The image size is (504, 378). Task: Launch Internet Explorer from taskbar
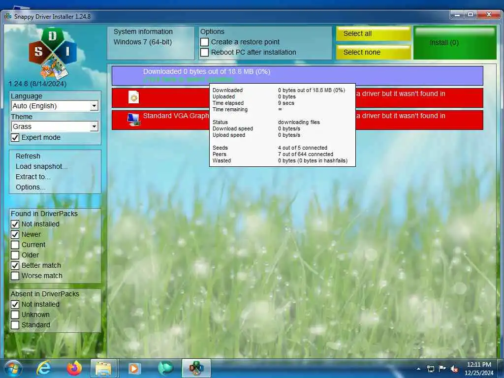coord(43,368)
